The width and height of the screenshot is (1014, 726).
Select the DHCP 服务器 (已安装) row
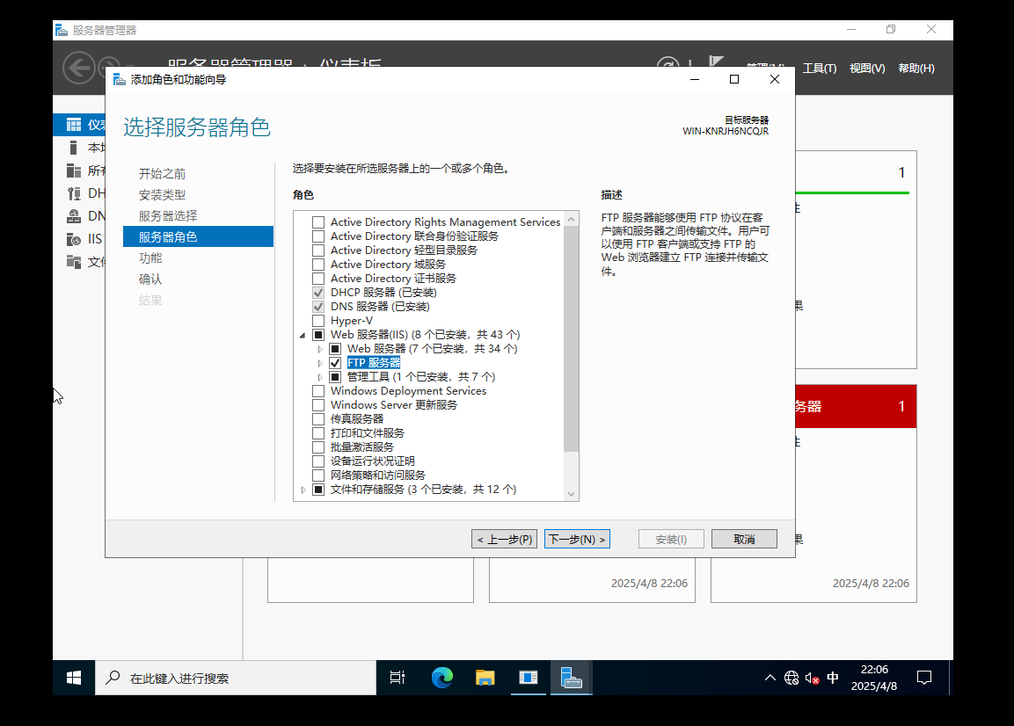pos(383,293)
